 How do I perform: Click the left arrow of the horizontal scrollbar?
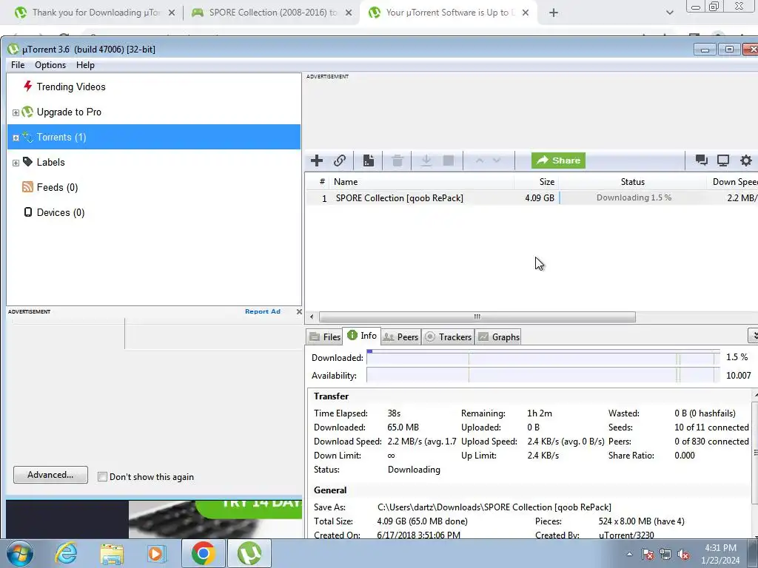click(312, 317)
